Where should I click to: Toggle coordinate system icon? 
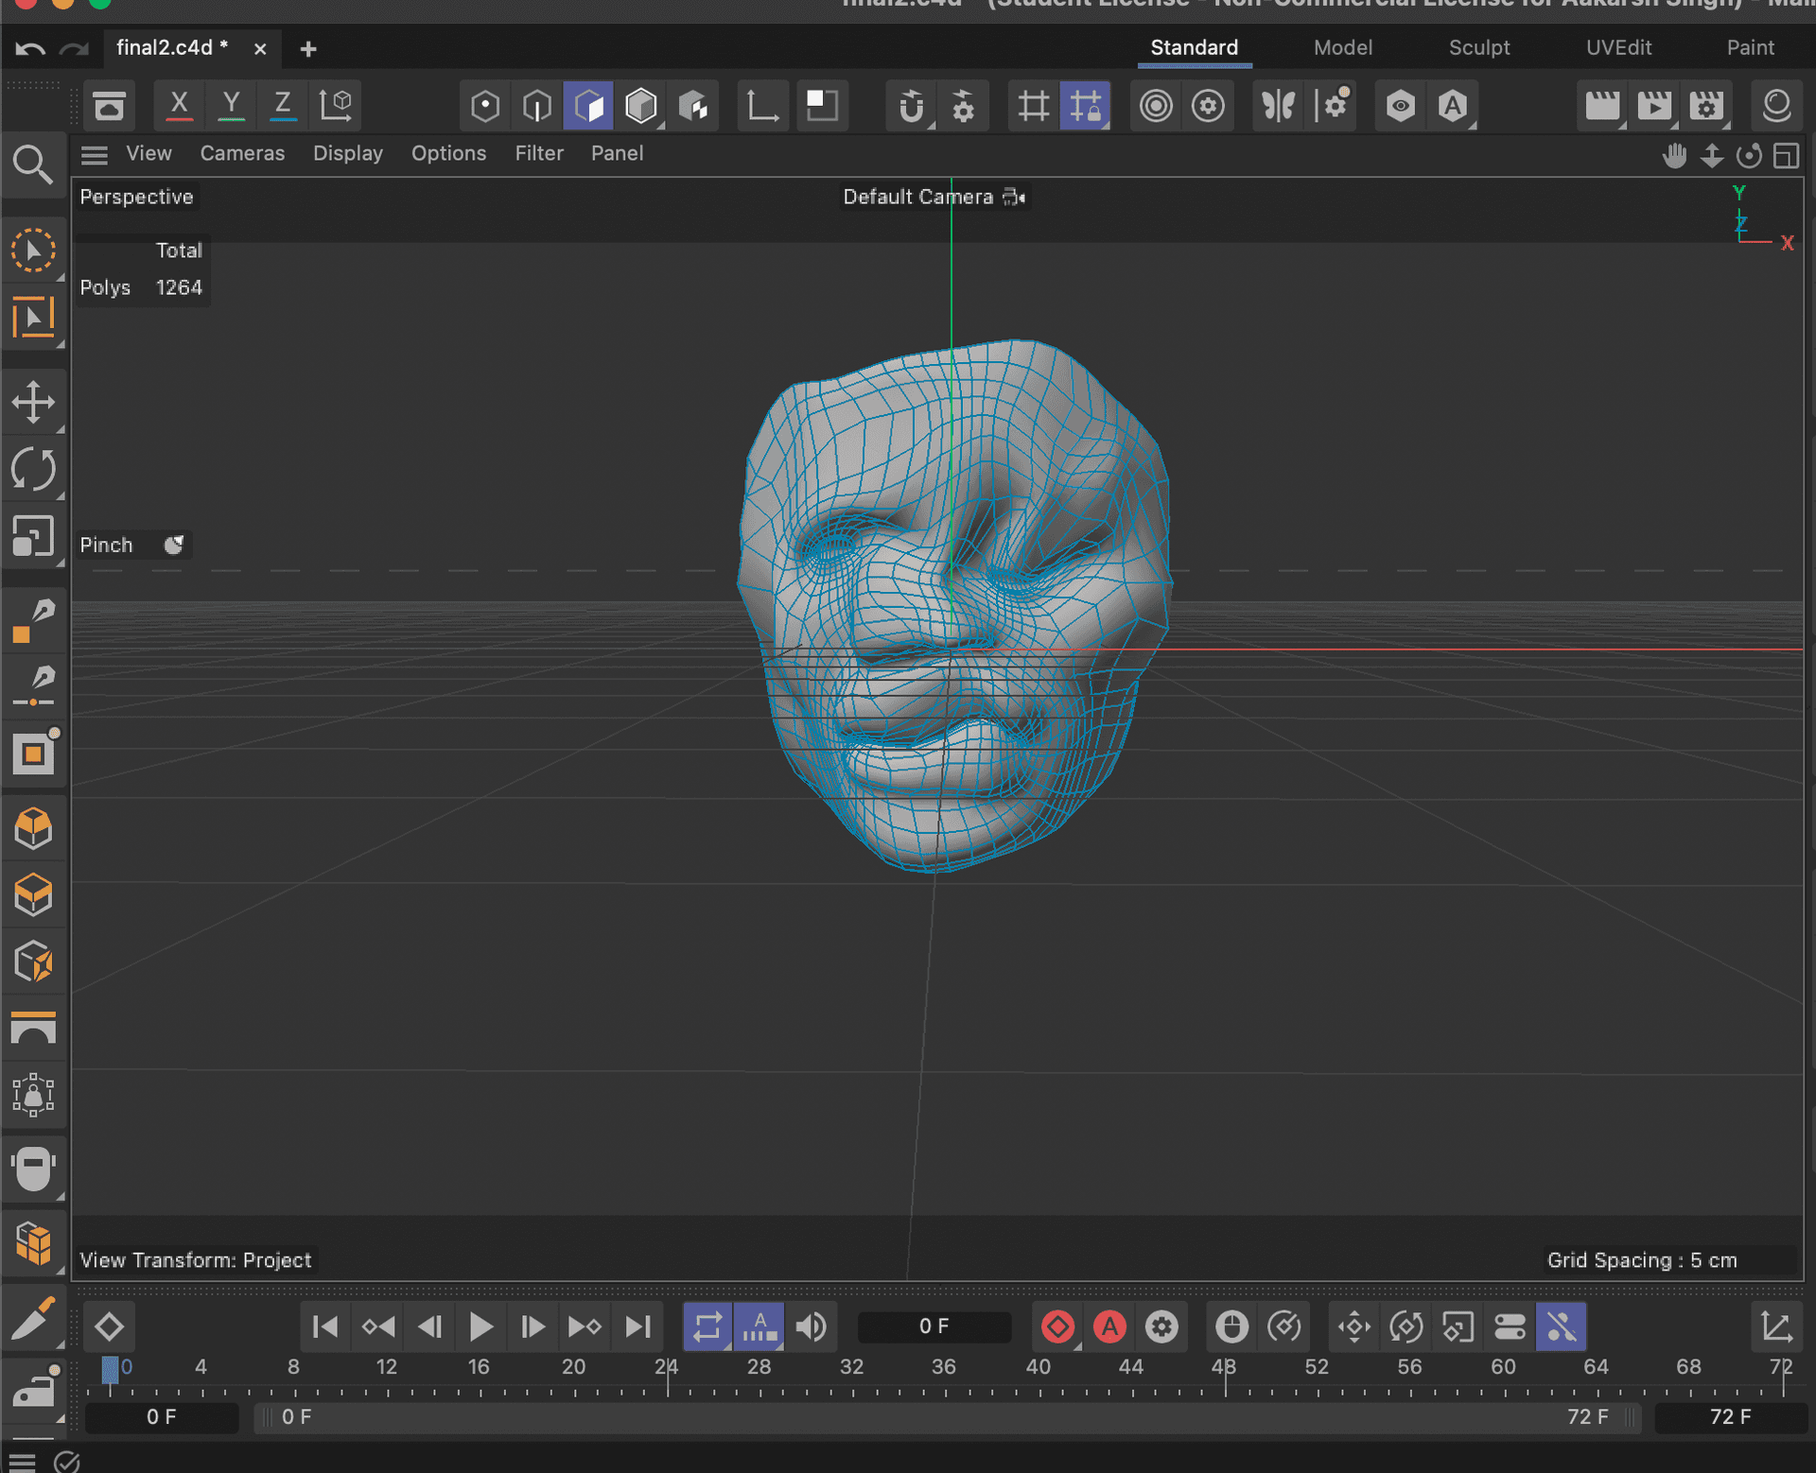336,105
